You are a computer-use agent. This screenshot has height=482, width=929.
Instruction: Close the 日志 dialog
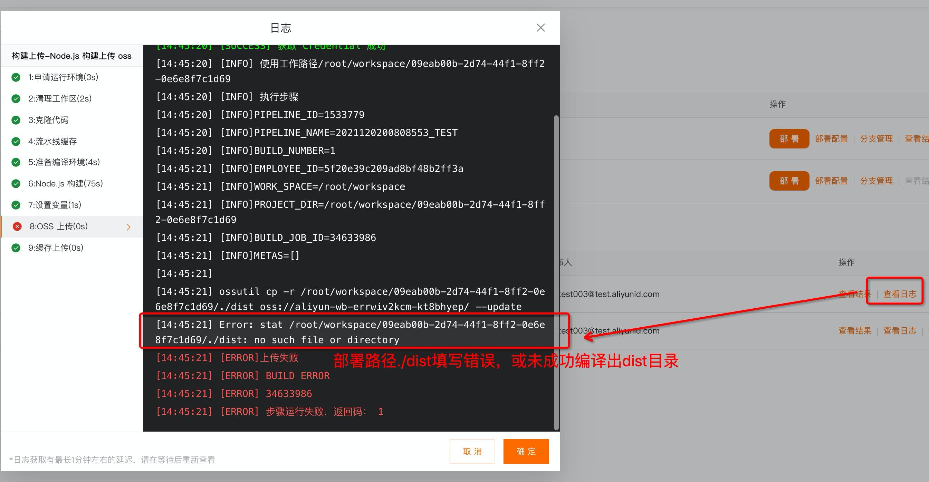click(540, 27)
